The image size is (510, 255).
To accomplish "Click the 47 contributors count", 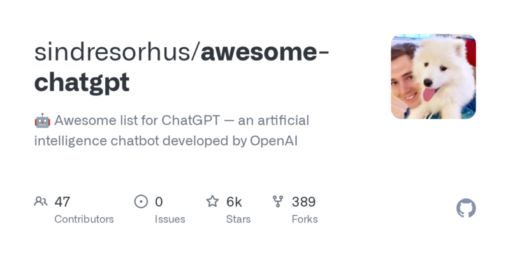I will (x=62, y=202).
